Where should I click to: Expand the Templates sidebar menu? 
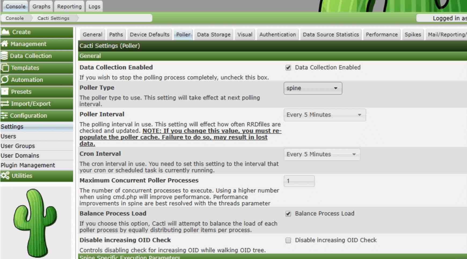point(37,68)
